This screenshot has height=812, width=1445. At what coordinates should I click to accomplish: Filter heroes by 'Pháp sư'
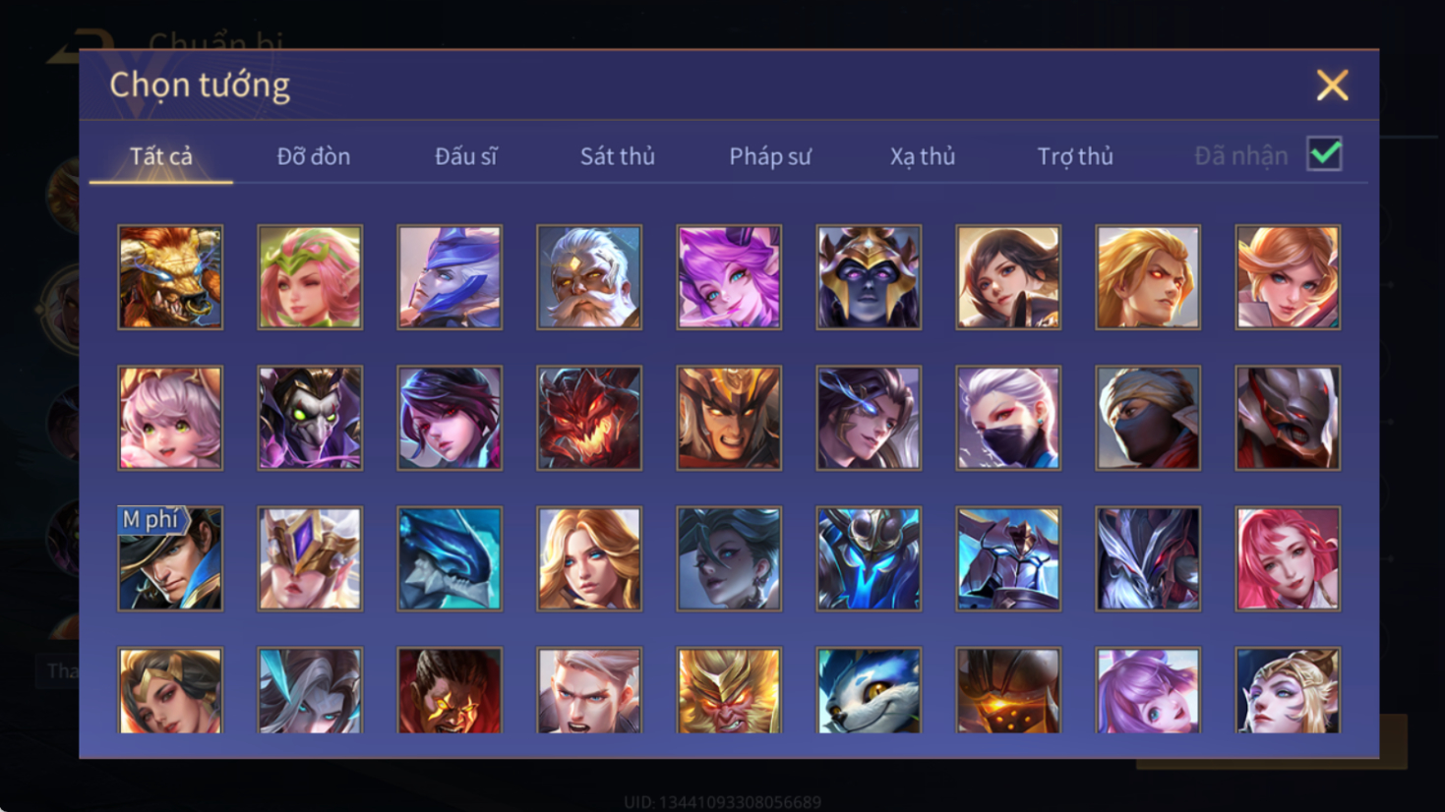[769, 156]
